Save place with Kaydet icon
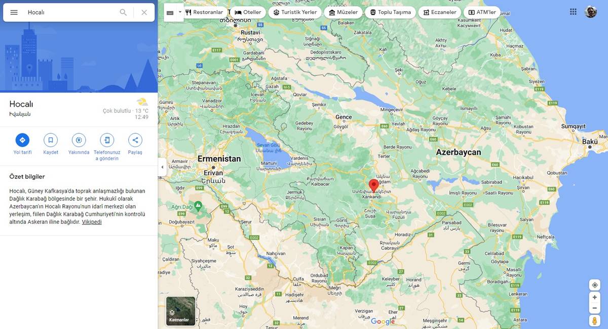 51,140
